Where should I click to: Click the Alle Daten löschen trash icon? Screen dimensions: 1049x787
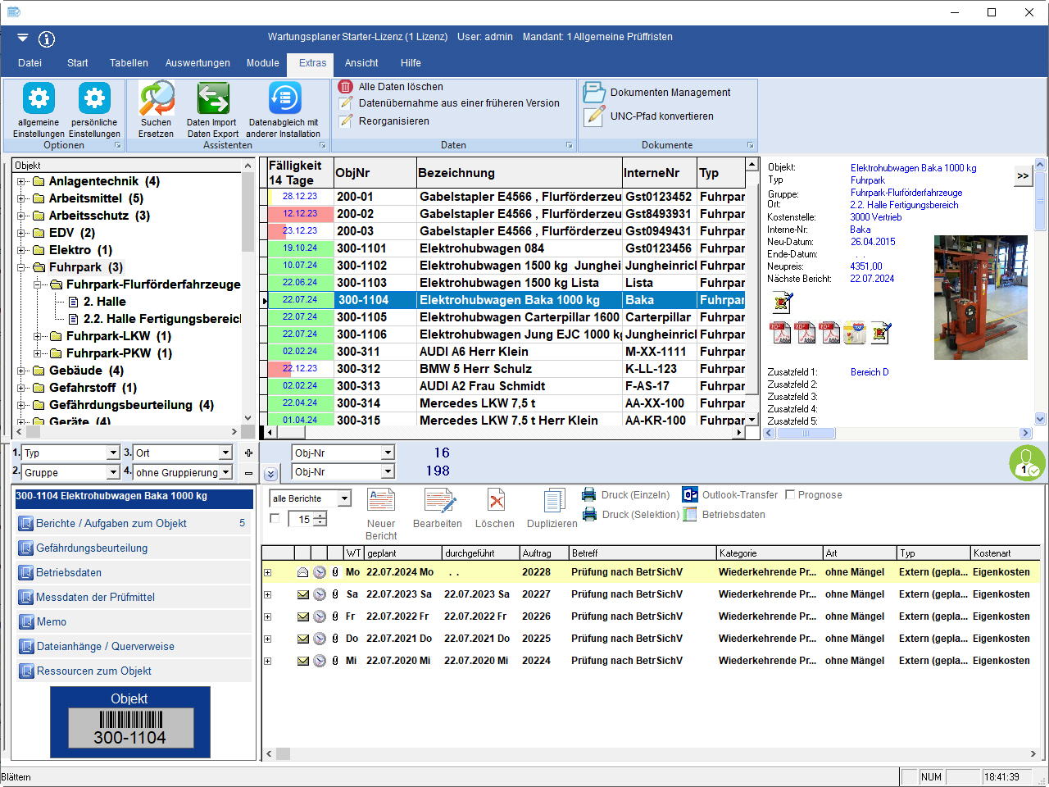[346, 87]
